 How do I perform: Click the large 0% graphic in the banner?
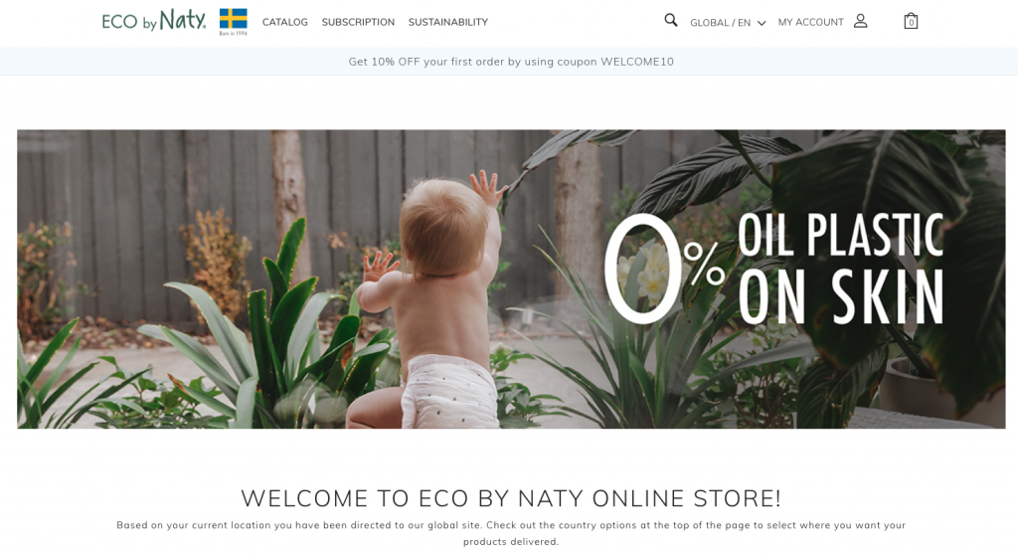tap(664, 269)
